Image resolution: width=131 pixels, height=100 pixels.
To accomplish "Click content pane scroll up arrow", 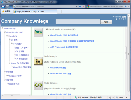I will (x=126, y=28).
